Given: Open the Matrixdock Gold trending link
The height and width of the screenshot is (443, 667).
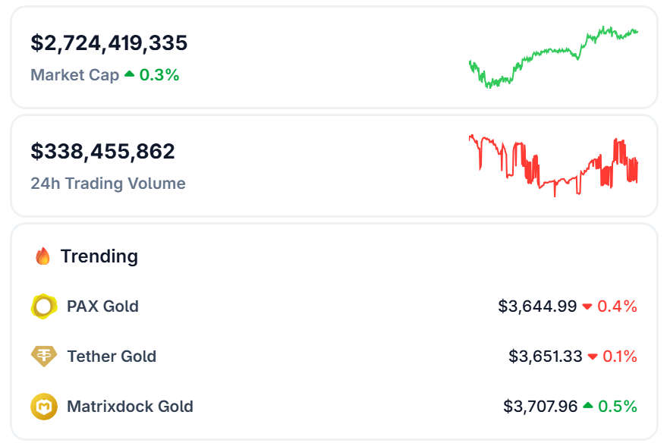Looking at the screenshot, I should point(130,407).
